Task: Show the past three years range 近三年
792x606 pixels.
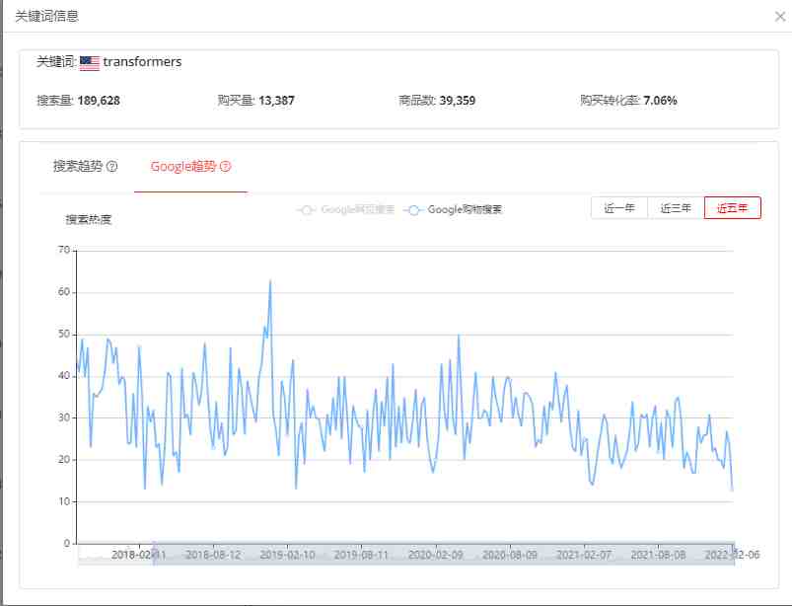Action: tap(676, 207)
